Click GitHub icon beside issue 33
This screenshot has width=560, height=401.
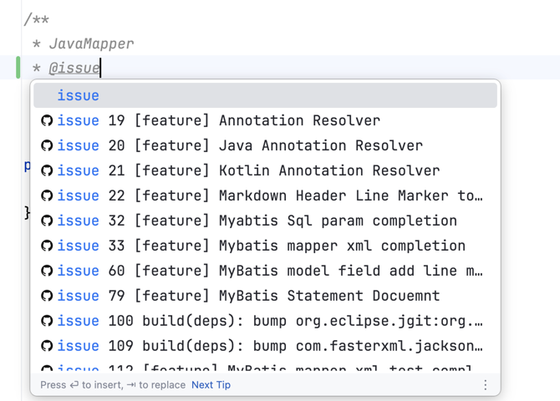[x=47, y=246]
